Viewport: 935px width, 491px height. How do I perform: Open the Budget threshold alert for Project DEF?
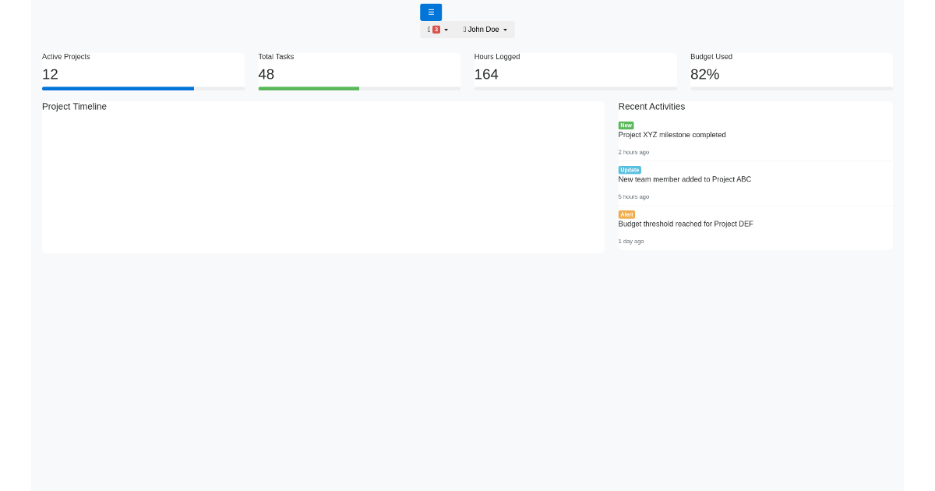coord(686,224)
